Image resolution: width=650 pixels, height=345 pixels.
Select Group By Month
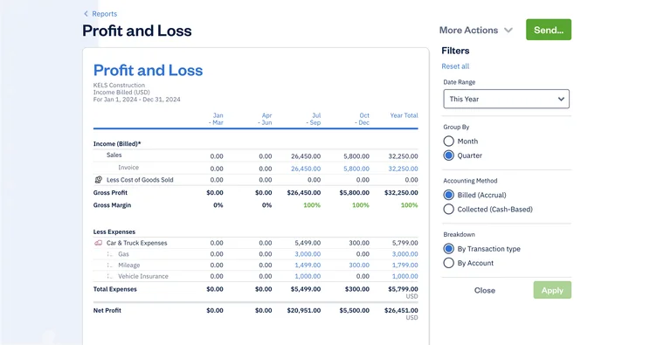click(x=448, y=141)
